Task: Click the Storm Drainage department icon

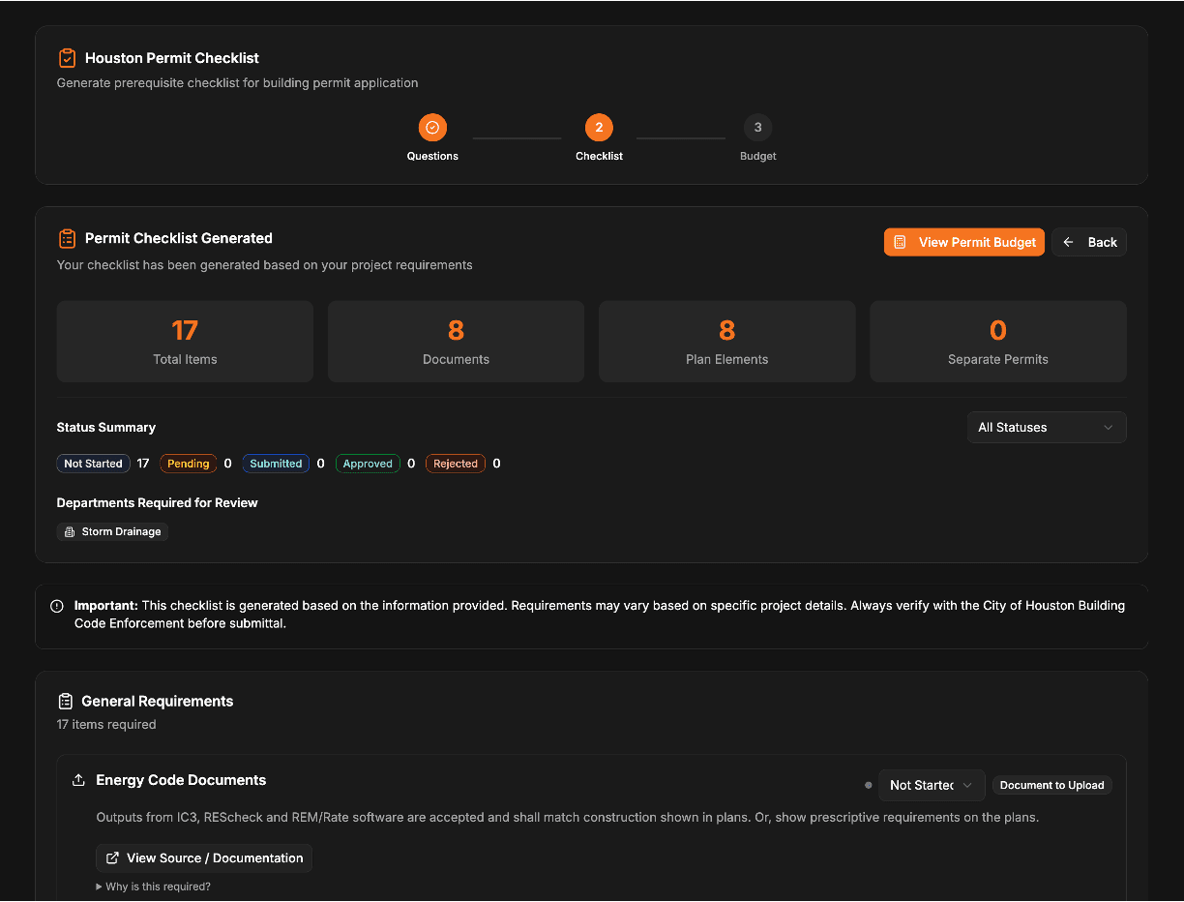Action: (69, 532)
